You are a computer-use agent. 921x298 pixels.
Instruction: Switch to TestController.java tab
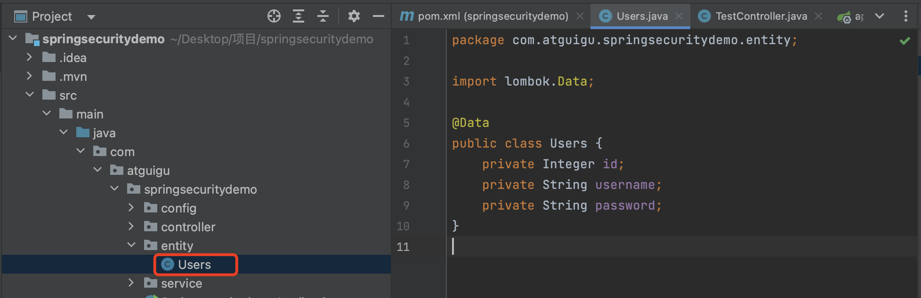(x=760, y=16)
